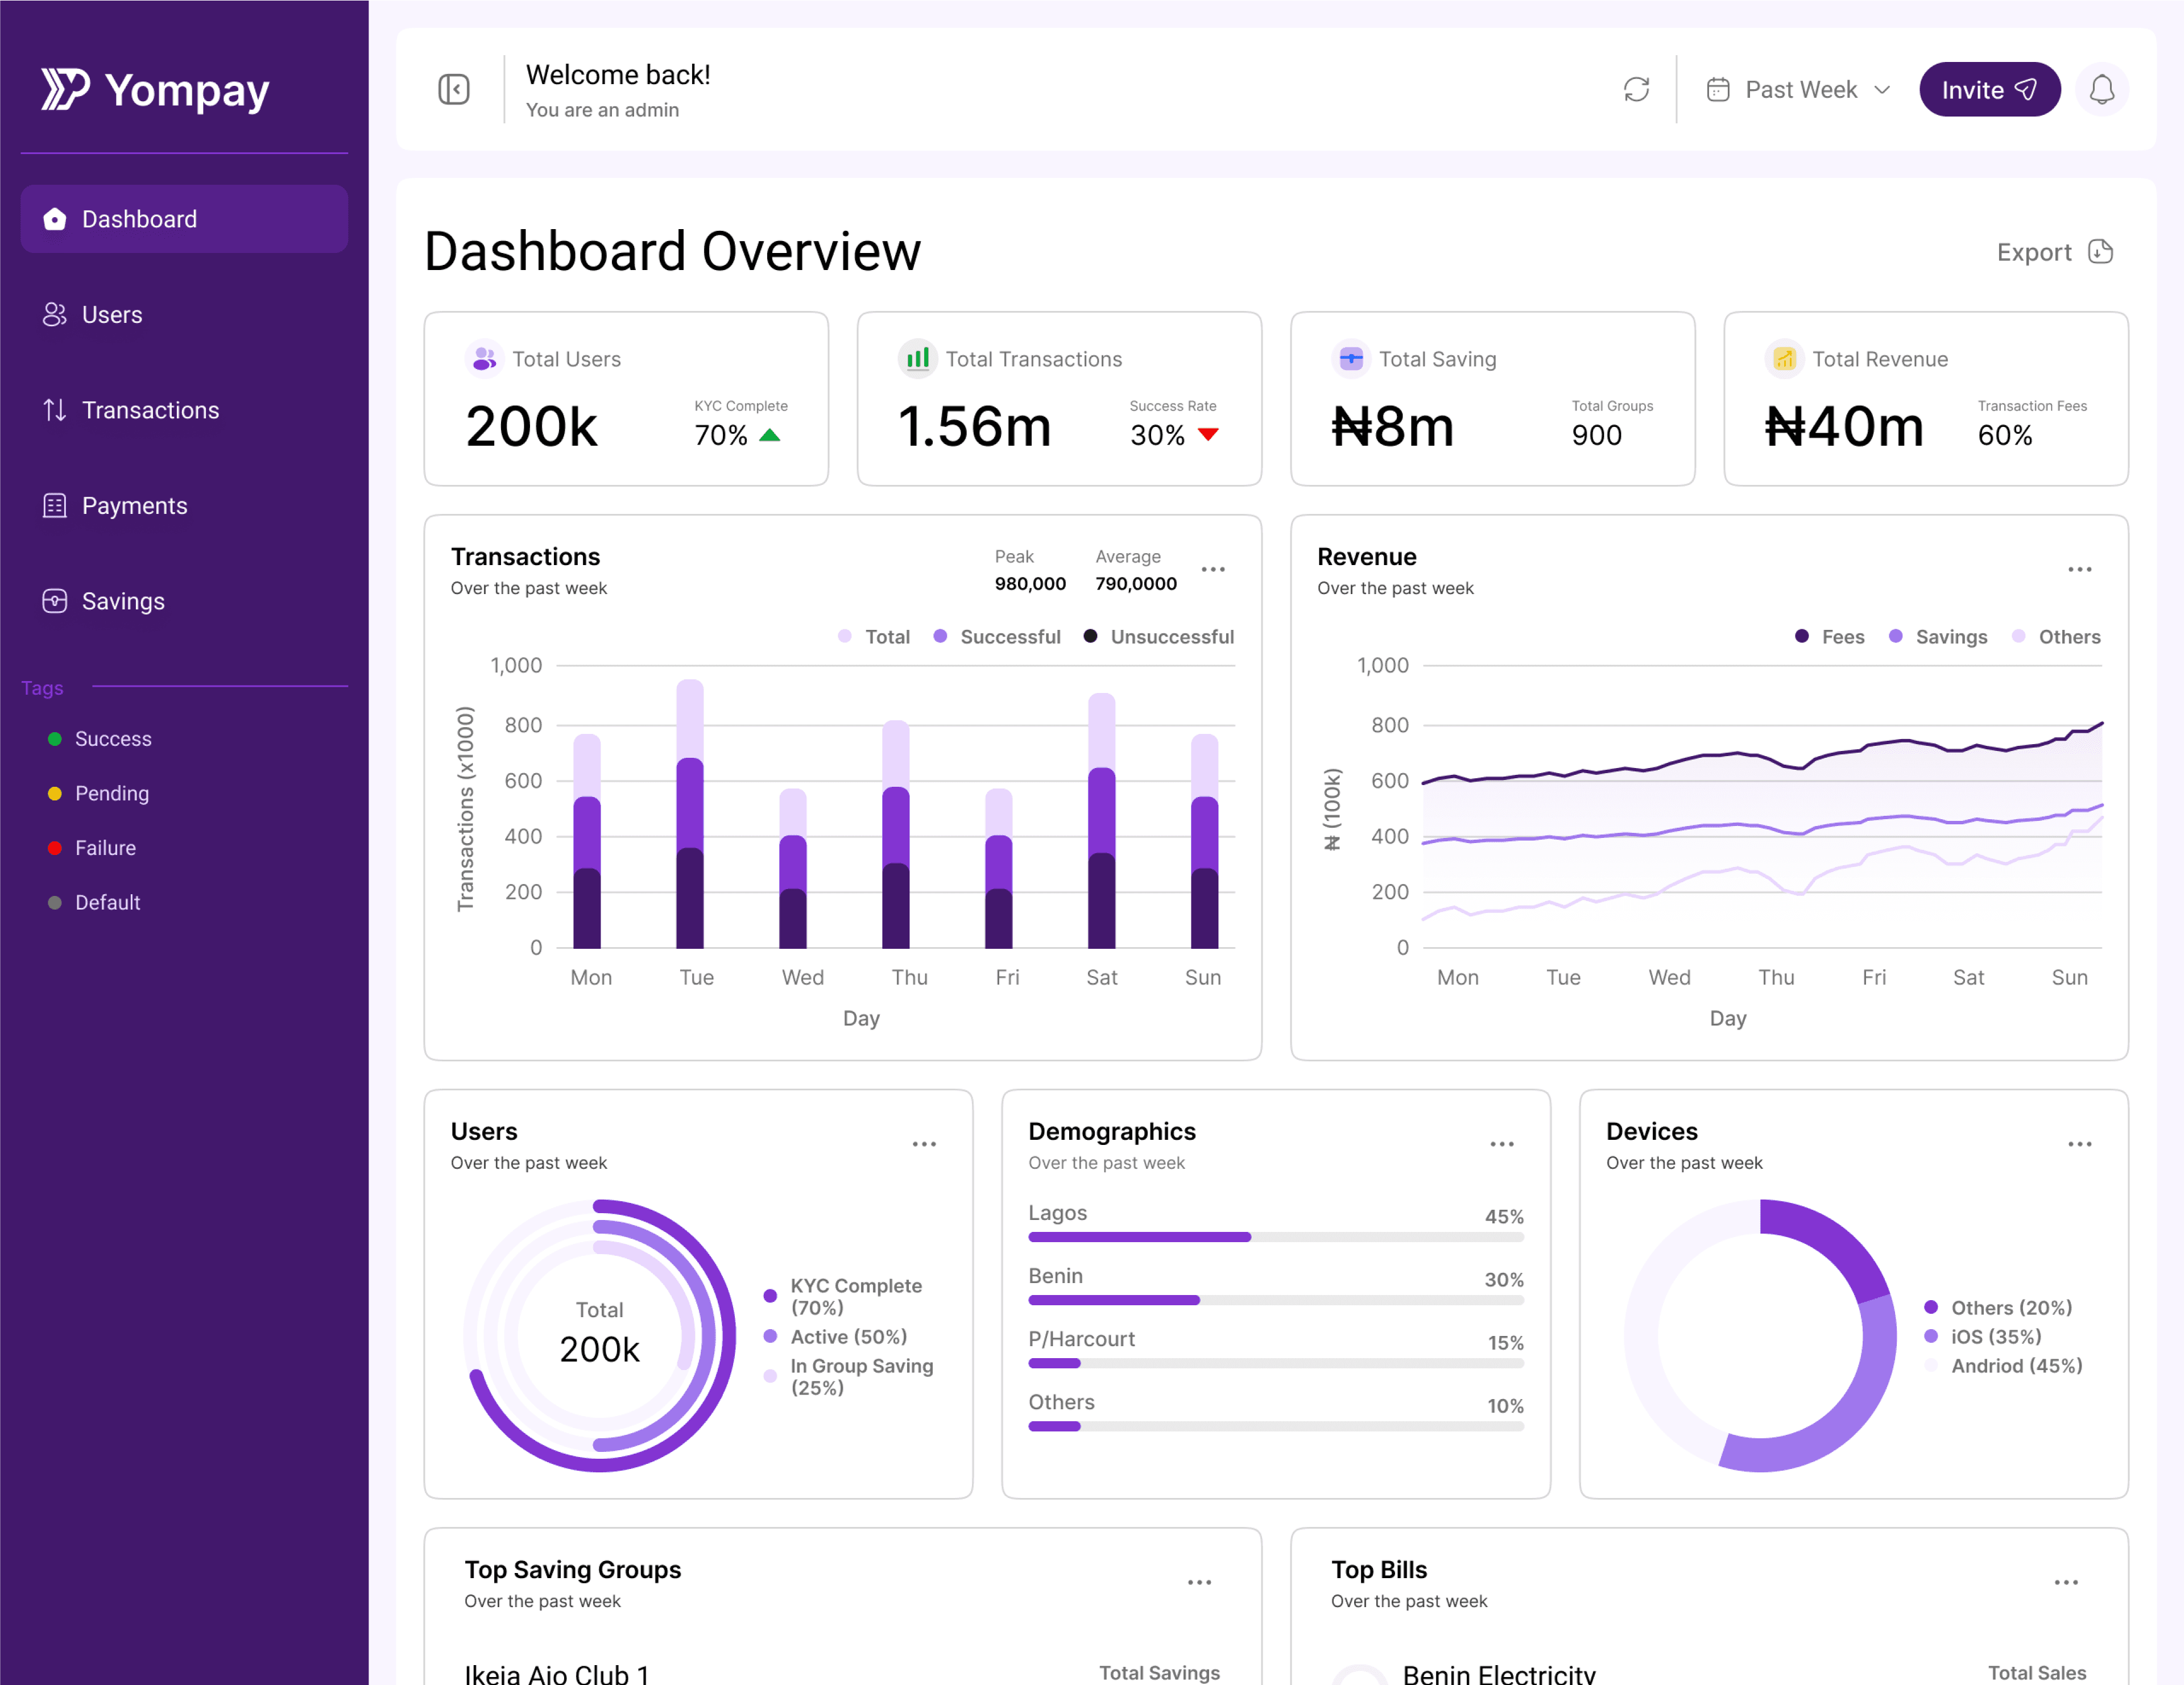Click the Total Saving card icon
The image size is (2184, 1685).
click(x=1351, y=359)
